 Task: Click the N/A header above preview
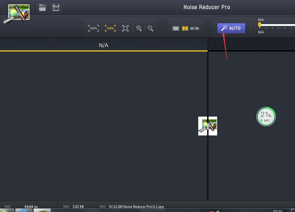pyautogui.click(x=104, y=45)
